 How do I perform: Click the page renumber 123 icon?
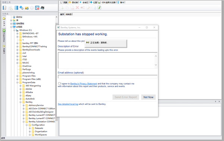[72, 8]
